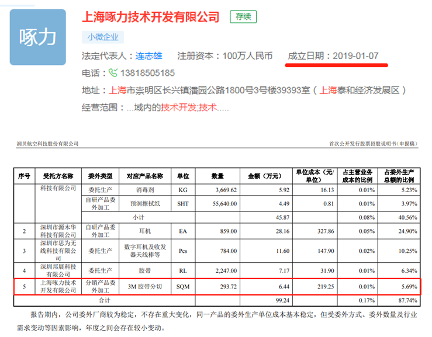Click the green phone icon
This screenshot has width=432, height=337.
(113, 73)
